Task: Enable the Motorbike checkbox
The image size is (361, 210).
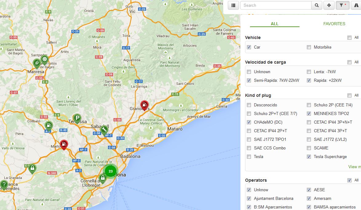Action: click(x=309, y=47)
